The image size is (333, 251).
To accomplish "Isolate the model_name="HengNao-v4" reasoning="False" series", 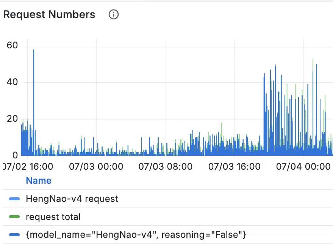I will [x=136, y=235].
